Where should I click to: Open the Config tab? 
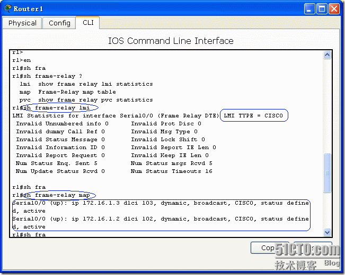59,23
